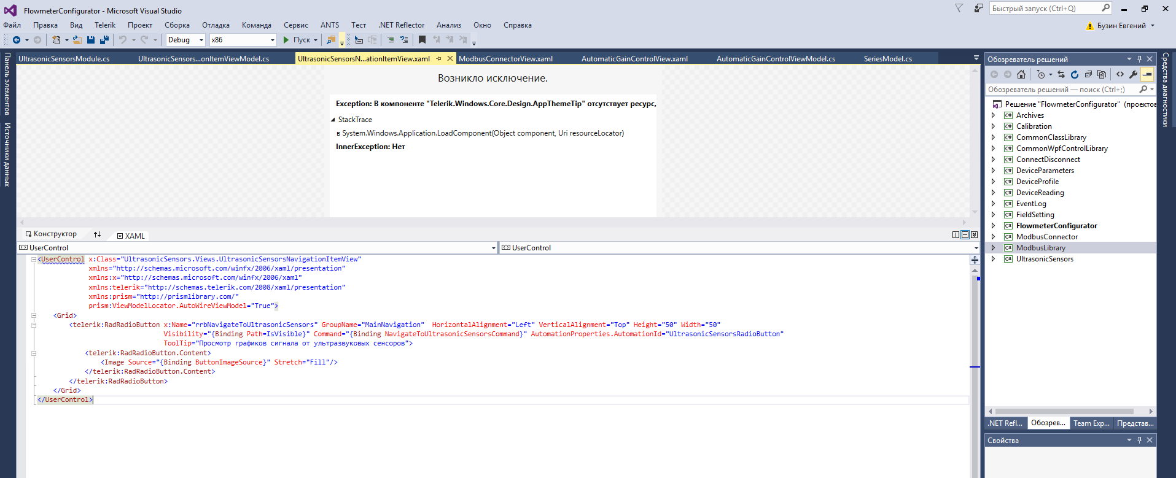Collapse the StackTrace section
Viewport: 1176px width, 478px height.
pyautogui.click(x=333, y=120)
